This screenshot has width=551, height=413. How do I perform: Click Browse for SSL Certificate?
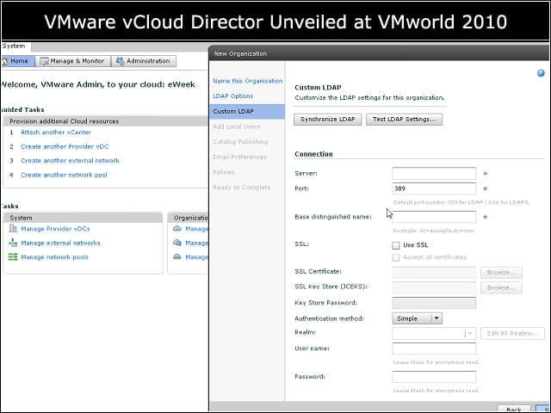(501, 272)
